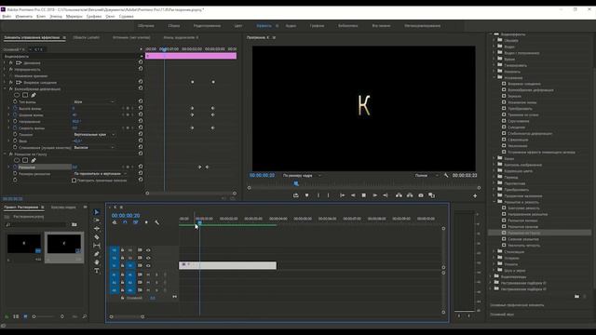
Task: Click ellipse mask icon under Wave Warp effect
Action: (17, 95)
